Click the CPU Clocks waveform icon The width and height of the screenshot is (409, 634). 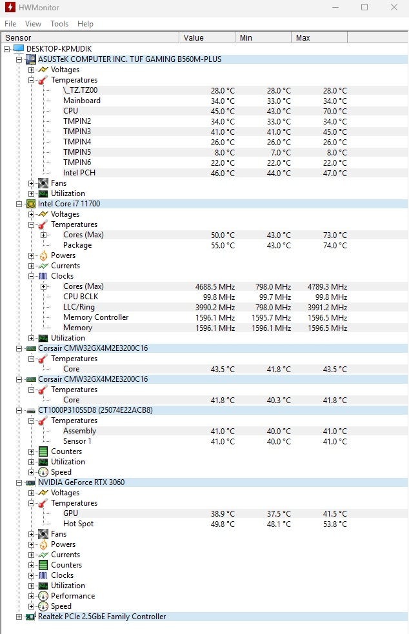[43, 276]
